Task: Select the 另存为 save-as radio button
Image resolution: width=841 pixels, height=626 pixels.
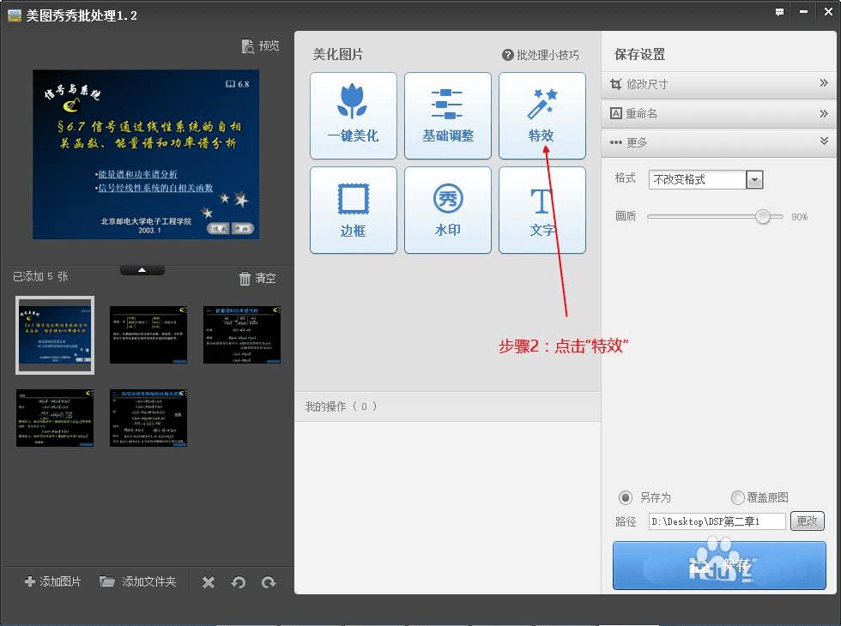Action: click(626, 497)
